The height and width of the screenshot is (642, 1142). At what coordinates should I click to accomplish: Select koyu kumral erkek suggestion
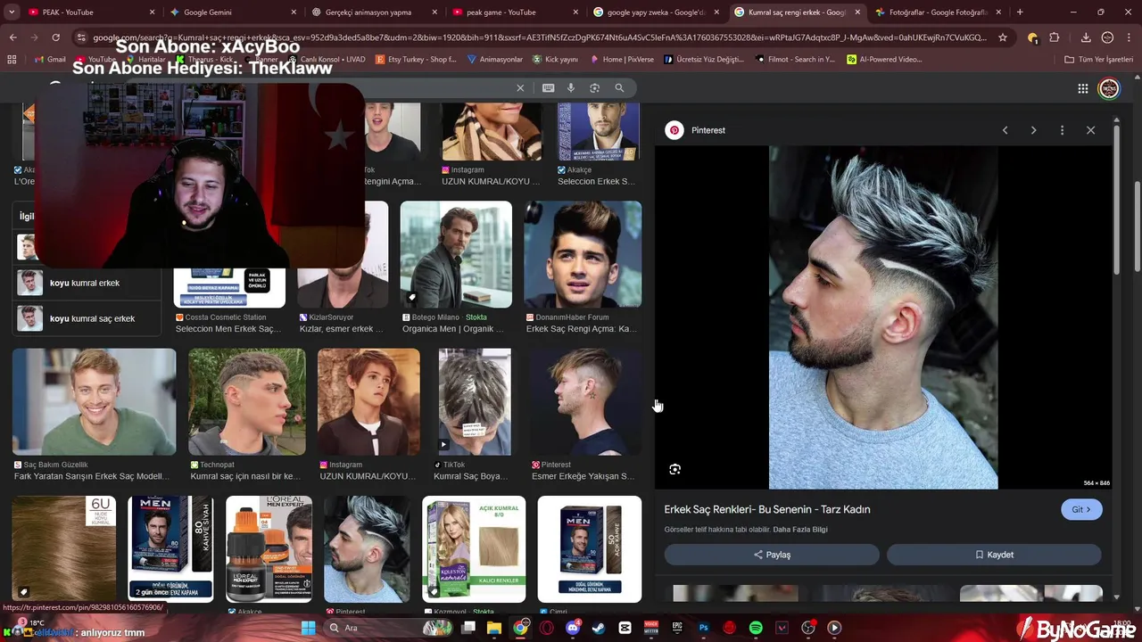(87, 283)
